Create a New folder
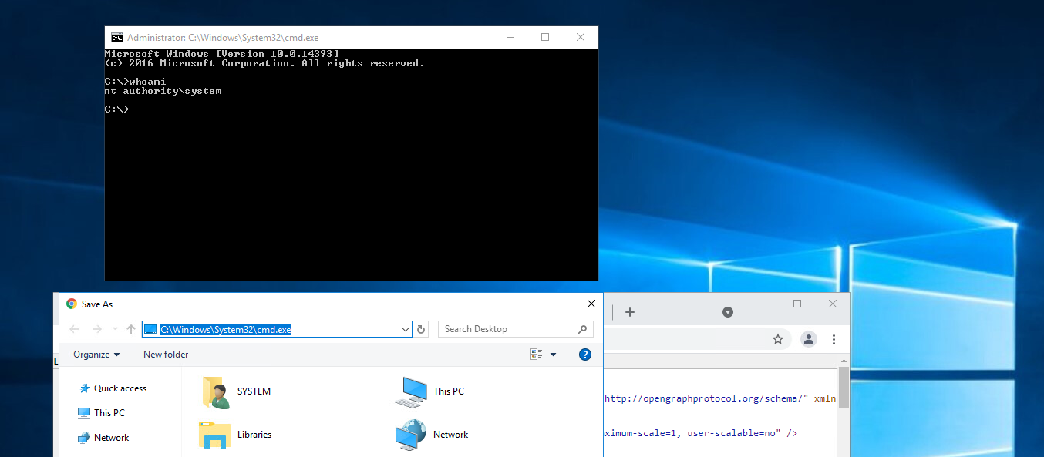Image resolution: width=1044 pixels, height=457 pixels. [166, 355]
